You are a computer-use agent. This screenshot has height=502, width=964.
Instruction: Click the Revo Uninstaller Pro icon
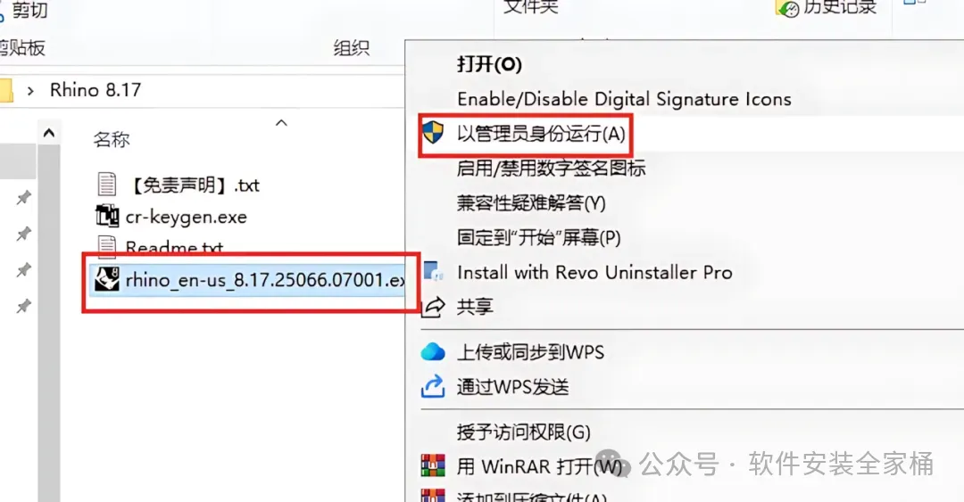pyautogui.click(x=433, y=272)
